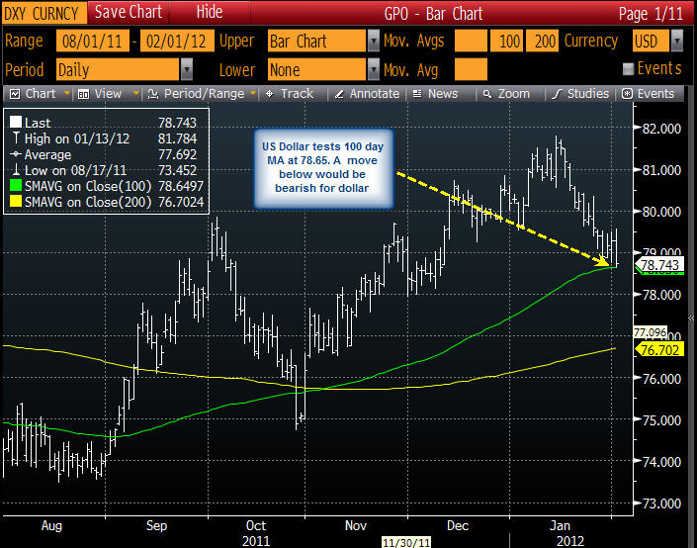The width and height of the screenshot is (697, 548).
Task: Enable the Events checkbox
Action: (628, 69)
